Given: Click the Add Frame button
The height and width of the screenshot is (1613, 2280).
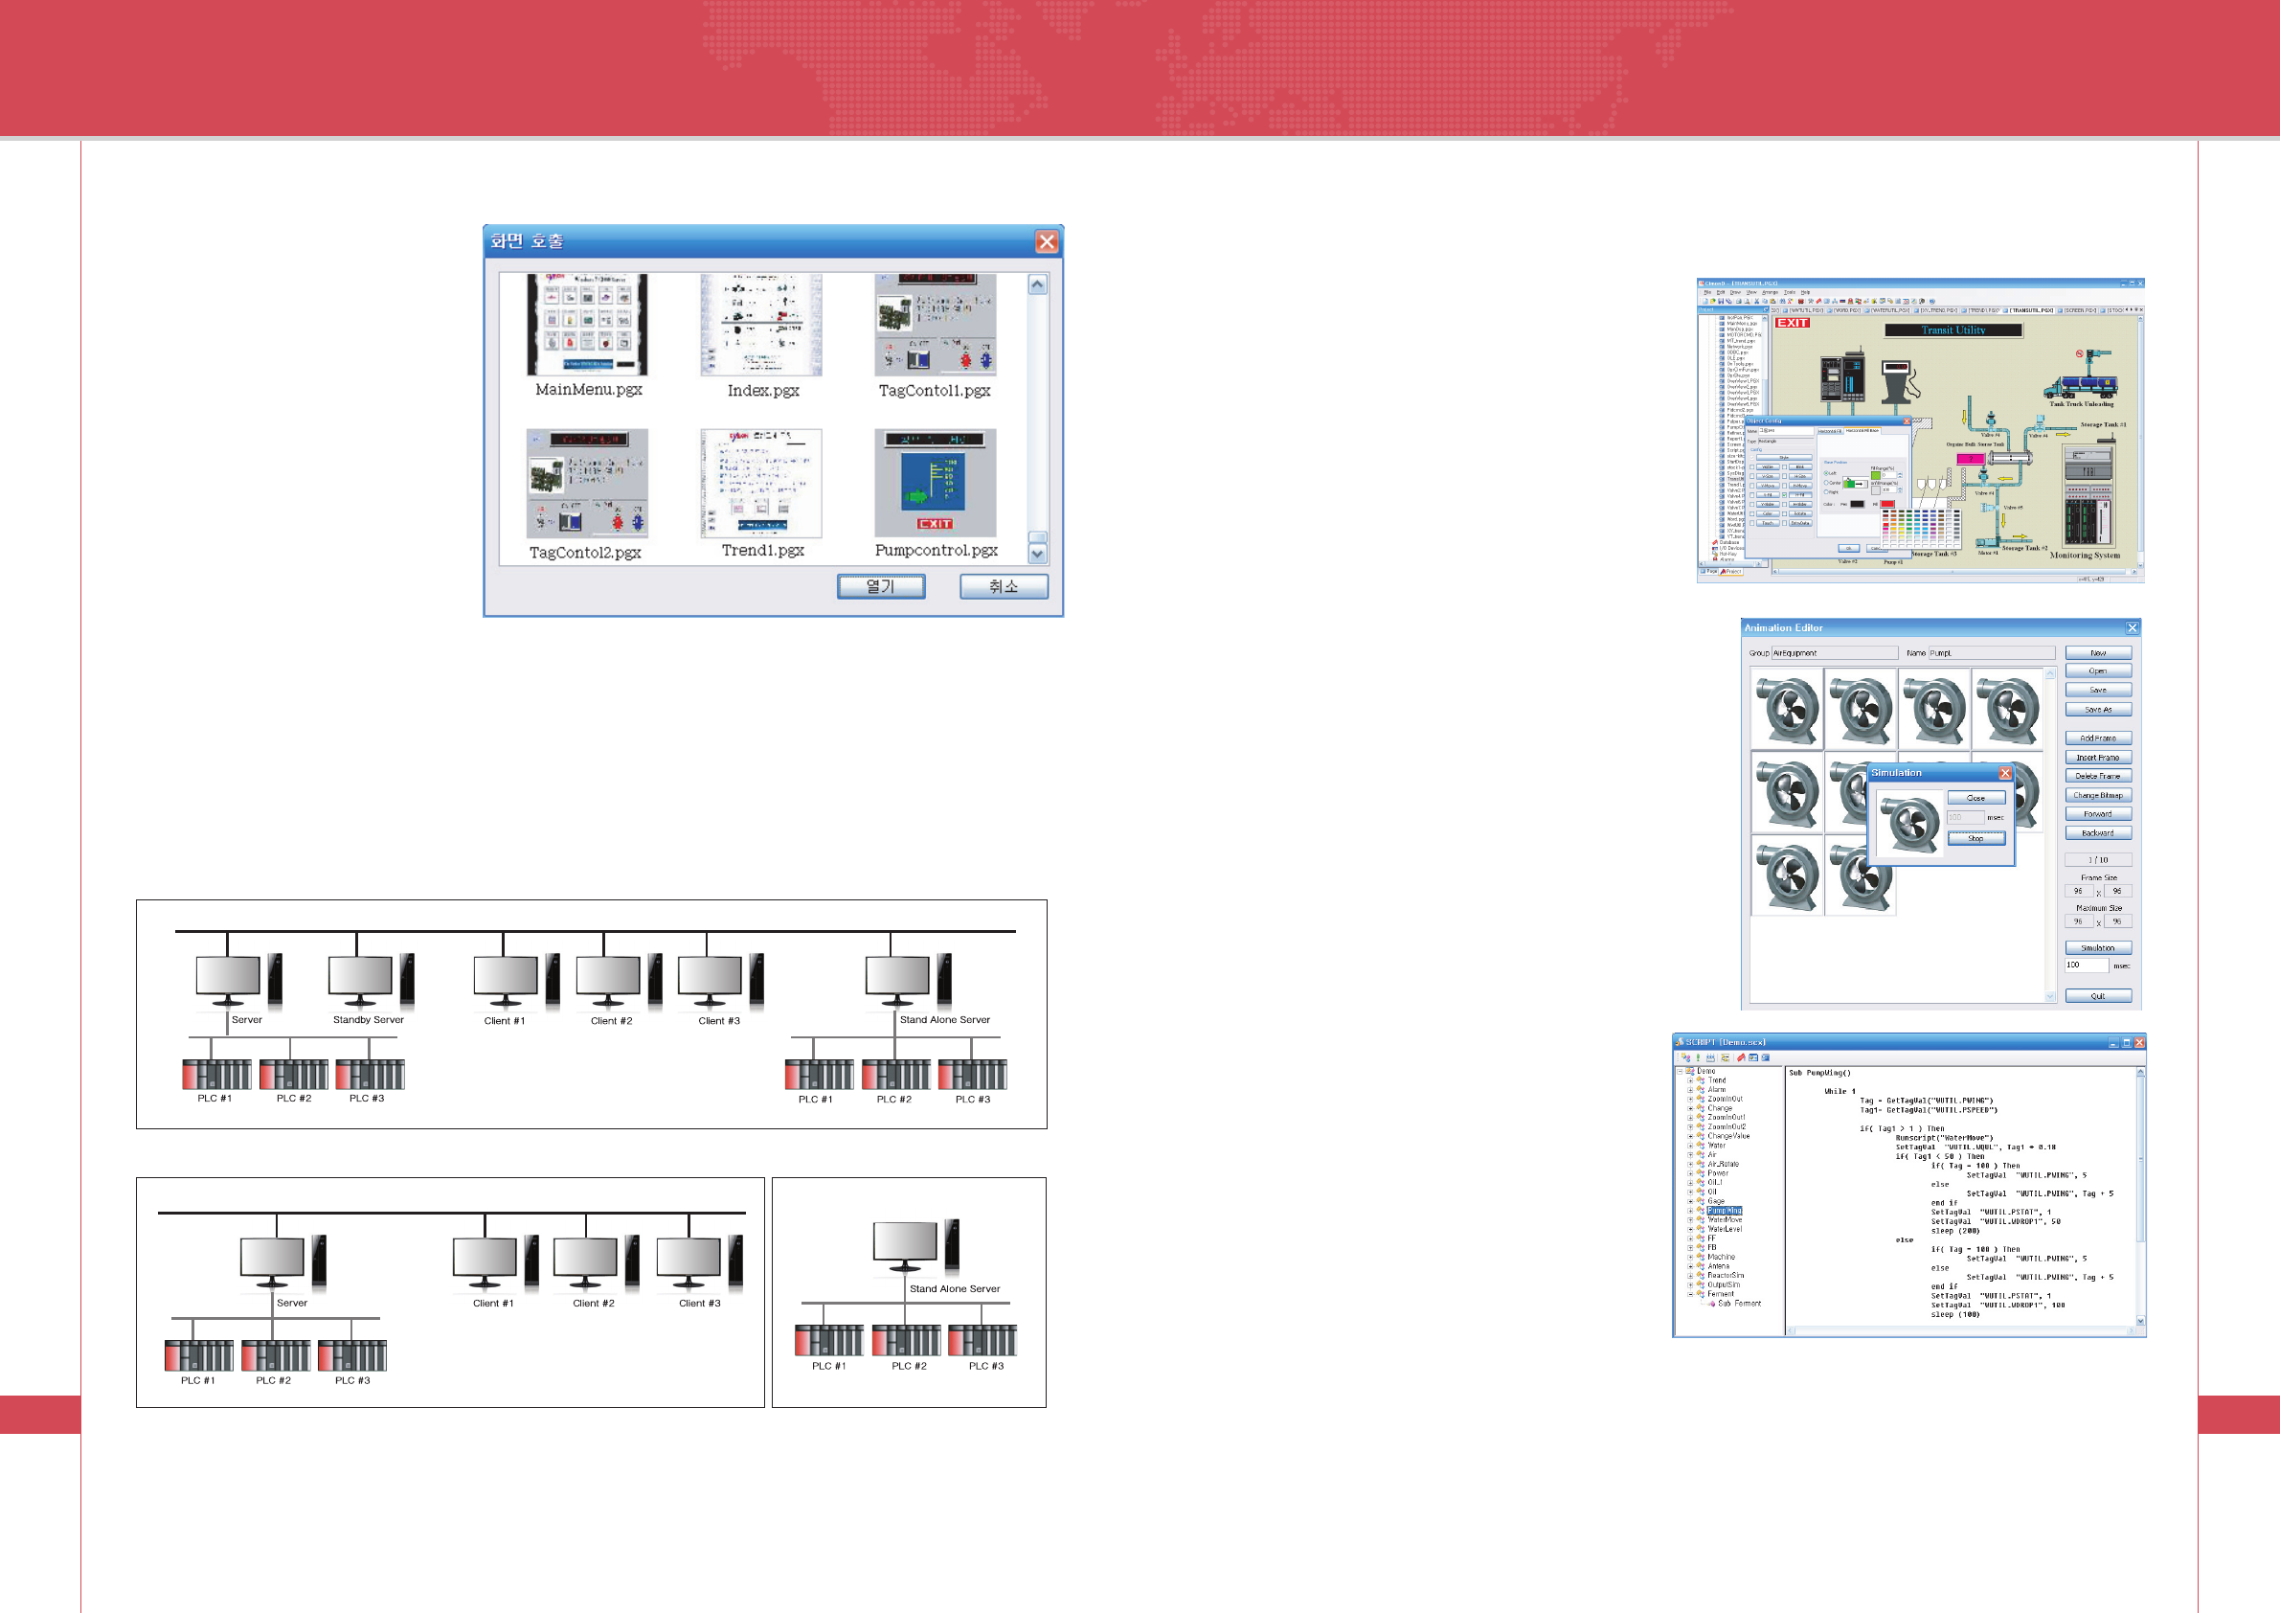Looking at the screenshot, I should coord(2097,738).
